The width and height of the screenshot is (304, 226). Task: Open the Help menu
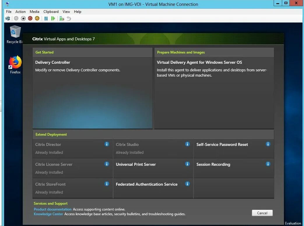point(78,12)
